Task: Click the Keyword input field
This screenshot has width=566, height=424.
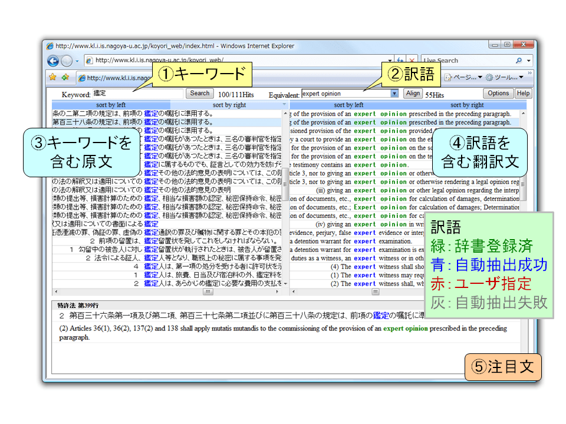Action: [x=138, y=94]
